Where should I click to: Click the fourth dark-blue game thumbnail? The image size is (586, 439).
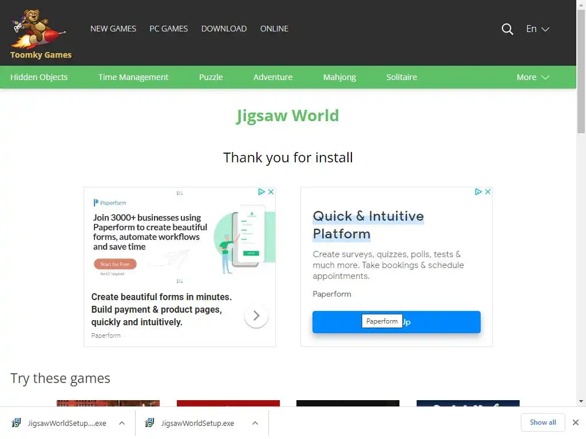point(468,404)
